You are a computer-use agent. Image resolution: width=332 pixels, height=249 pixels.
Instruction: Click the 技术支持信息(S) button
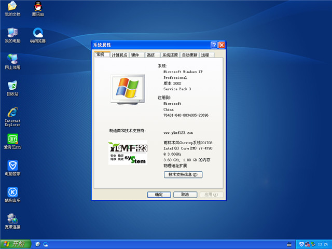[183, 174]
